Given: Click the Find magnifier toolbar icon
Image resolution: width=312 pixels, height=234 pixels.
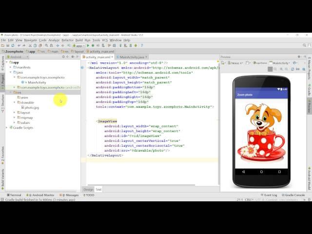Looking at the screenshot, I should [x=46, y=45].
